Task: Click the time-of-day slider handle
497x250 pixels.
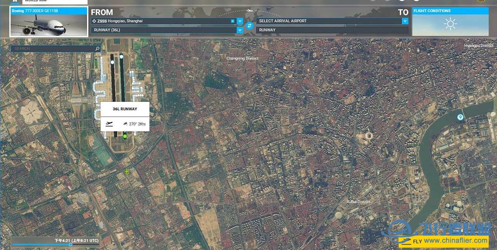Action: tap(70, 245)
